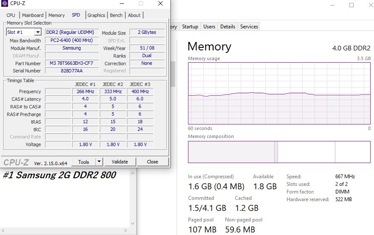Show the About tab
The height and width of the screenshot is (235, 374).
click(134, 15)
